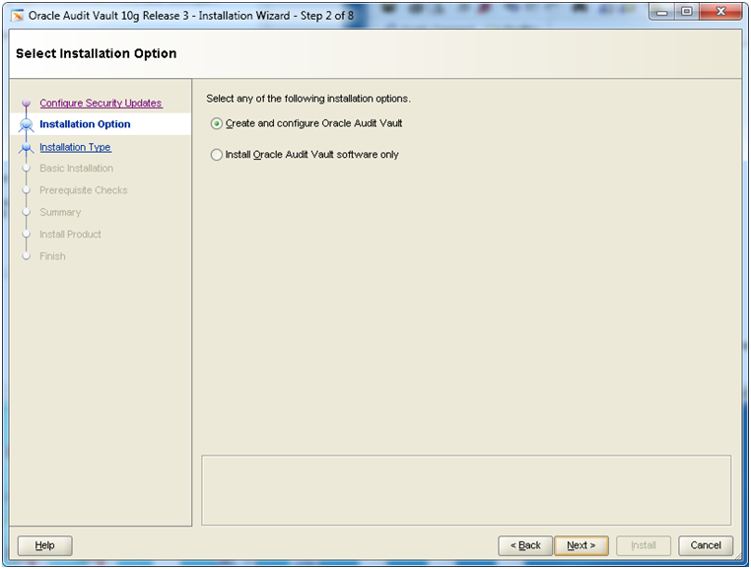The image size is (751, 569).
Task: Click the window title 'Oracle Audit Vault 10g Release 3'
Action: click(x=108, y=16)
